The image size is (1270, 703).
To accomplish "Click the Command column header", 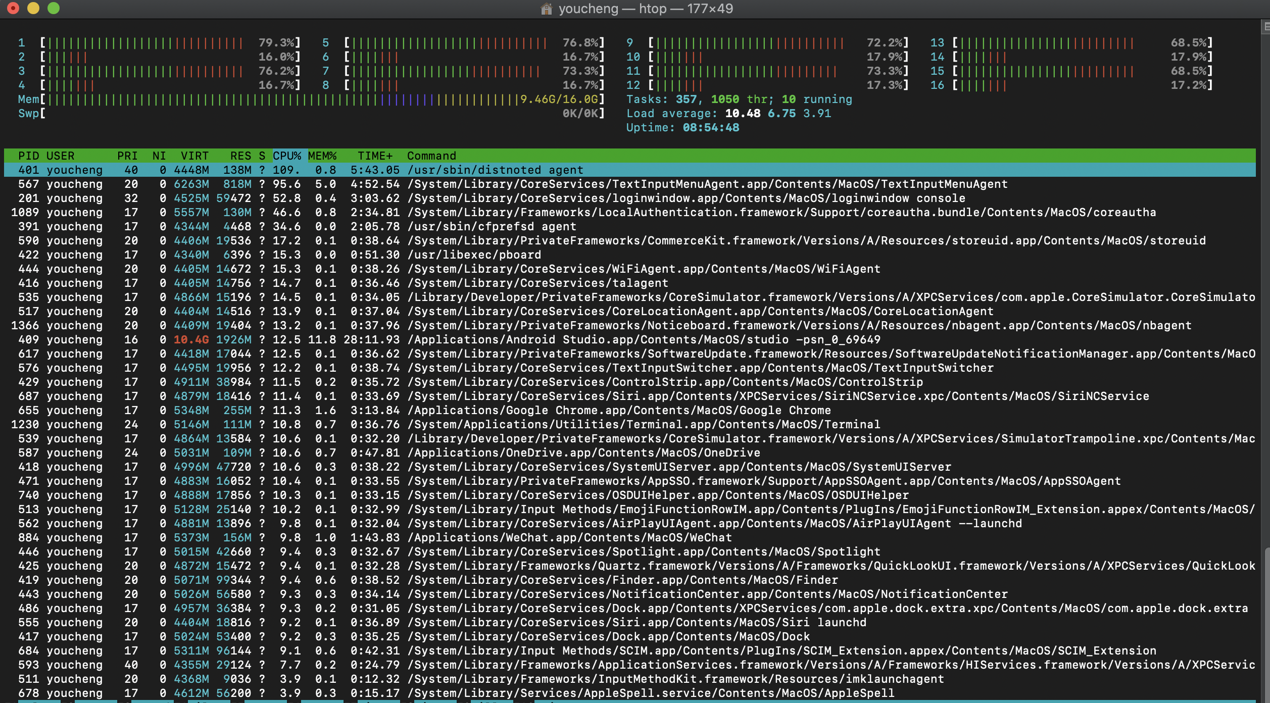I will click(431, 156).
